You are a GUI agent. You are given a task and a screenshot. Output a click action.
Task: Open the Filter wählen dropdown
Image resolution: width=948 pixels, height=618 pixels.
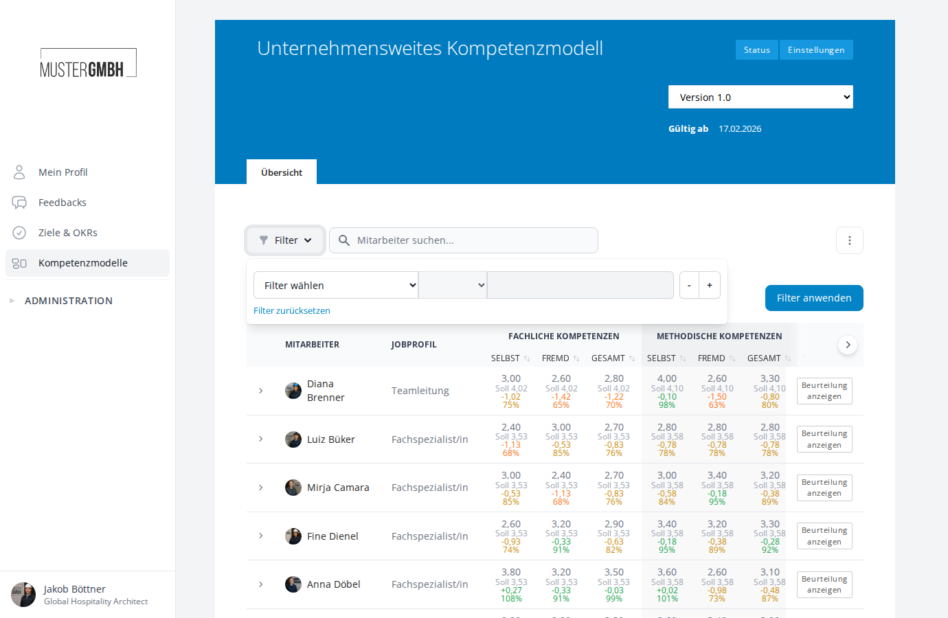[336, 285]
